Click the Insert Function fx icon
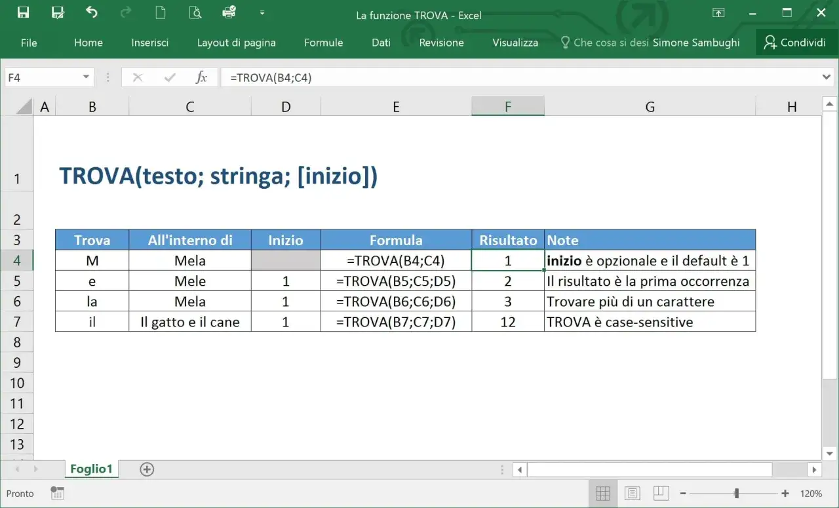 [201, 77]
